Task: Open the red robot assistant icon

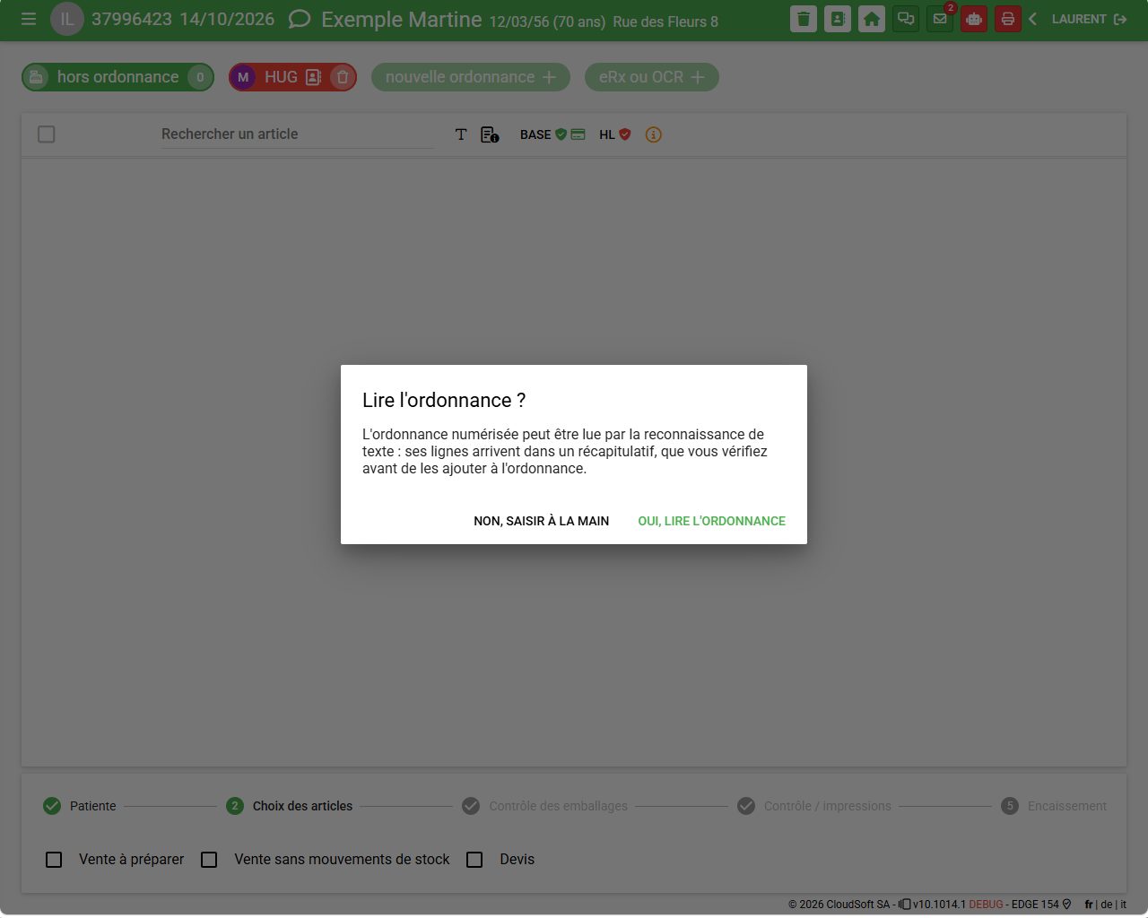Action: click(x=974, y=19)
